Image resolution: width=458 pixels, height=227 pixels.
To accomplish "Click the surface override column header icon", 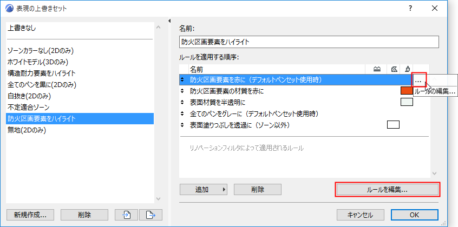I will pos(407,69).
